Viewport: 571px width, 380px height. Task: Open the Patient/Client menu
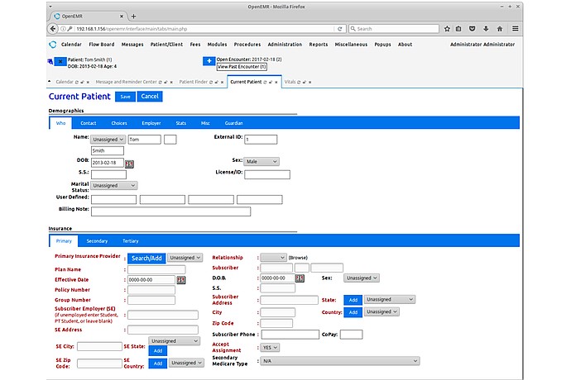pos(167,45)
